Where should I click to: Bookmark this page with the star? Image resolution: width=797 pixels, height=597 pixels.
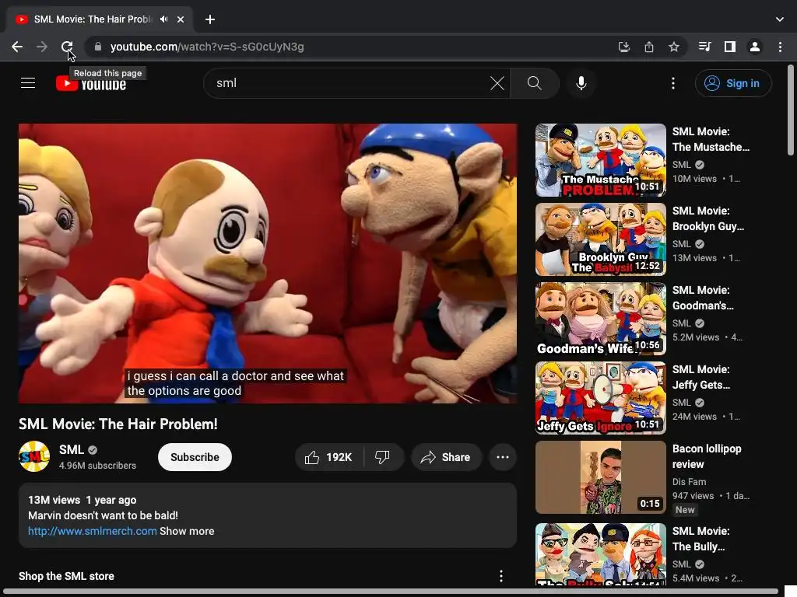coord(673,47)
